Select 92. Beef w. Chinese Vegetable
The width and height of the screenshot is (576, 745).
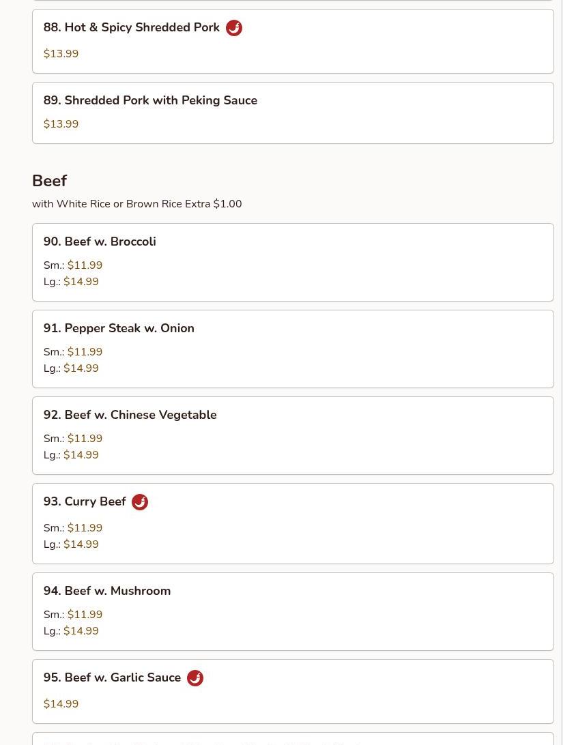(x=130, y=415)
